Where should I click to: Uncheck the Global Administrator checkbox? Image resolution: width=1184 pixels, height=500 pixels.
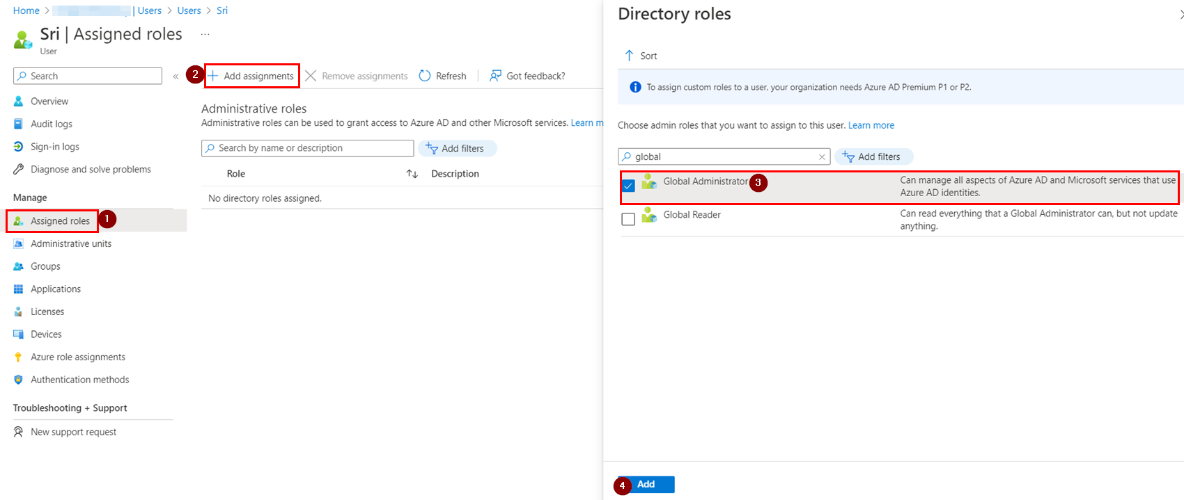pos(628,186)
